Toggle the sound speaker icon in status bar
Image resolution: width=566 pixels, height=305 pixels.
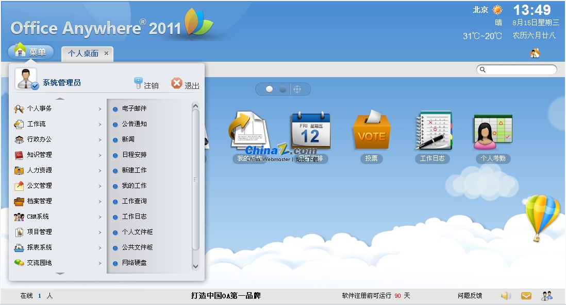point(506,296)
